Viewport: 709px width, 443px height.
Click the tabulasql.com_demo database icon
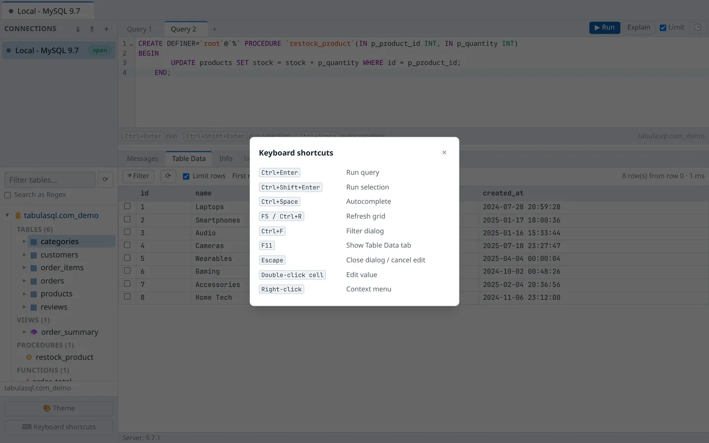pos(18,216)
